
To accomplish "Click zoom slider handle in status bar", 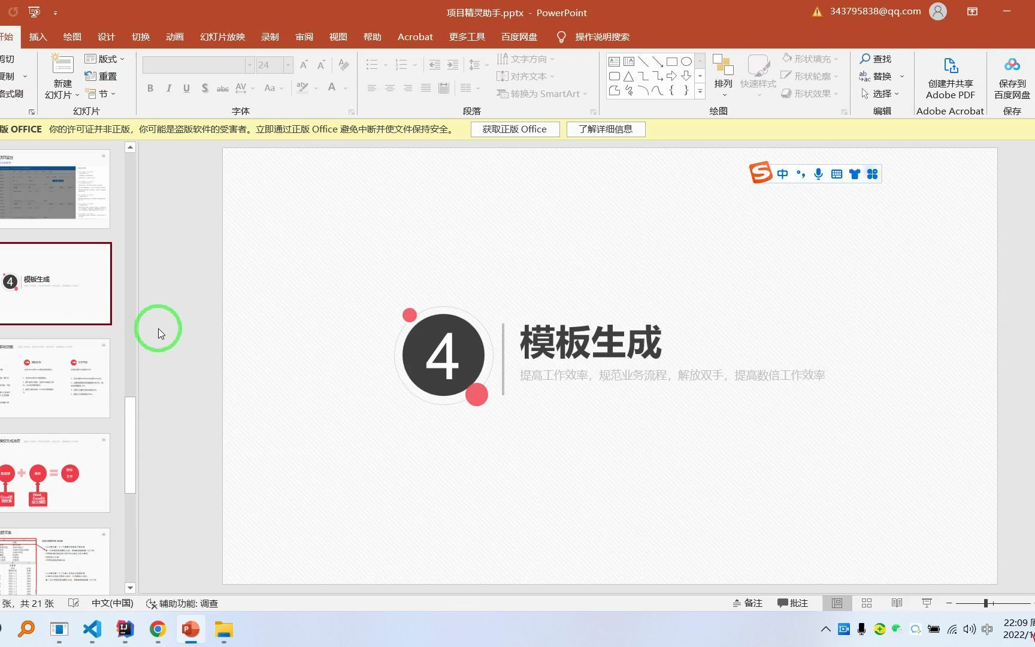I will 985,603.
